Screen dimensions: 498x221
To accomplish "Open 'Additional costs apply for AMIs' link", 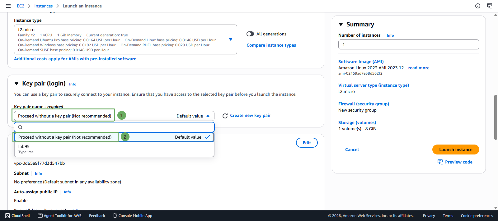I will tap(75, 59).
